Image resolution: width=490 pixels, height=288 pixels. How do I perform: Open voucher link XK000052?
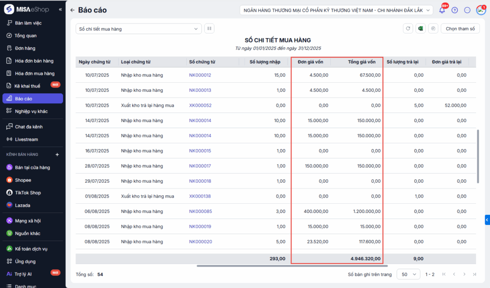tap(200, 105)
